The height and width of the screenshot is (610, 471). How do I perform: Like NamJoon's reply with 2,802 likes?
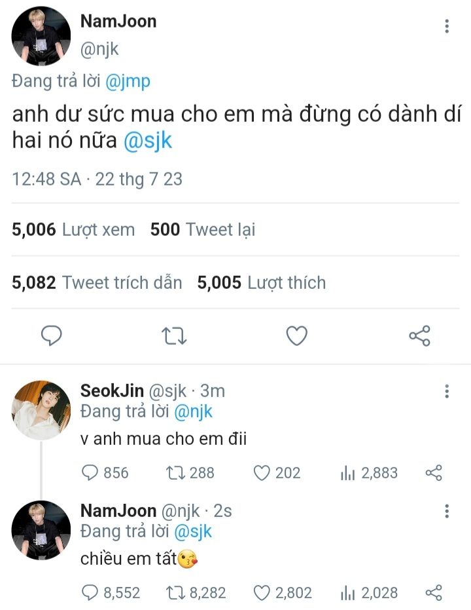[x=262, y=593]
